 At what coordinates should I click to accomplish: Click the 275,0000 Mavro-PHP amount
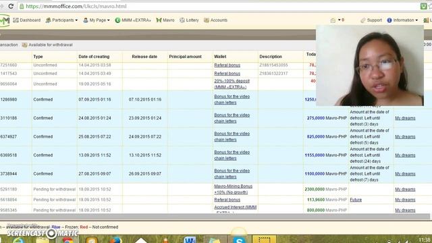click(x=327, y=118)
